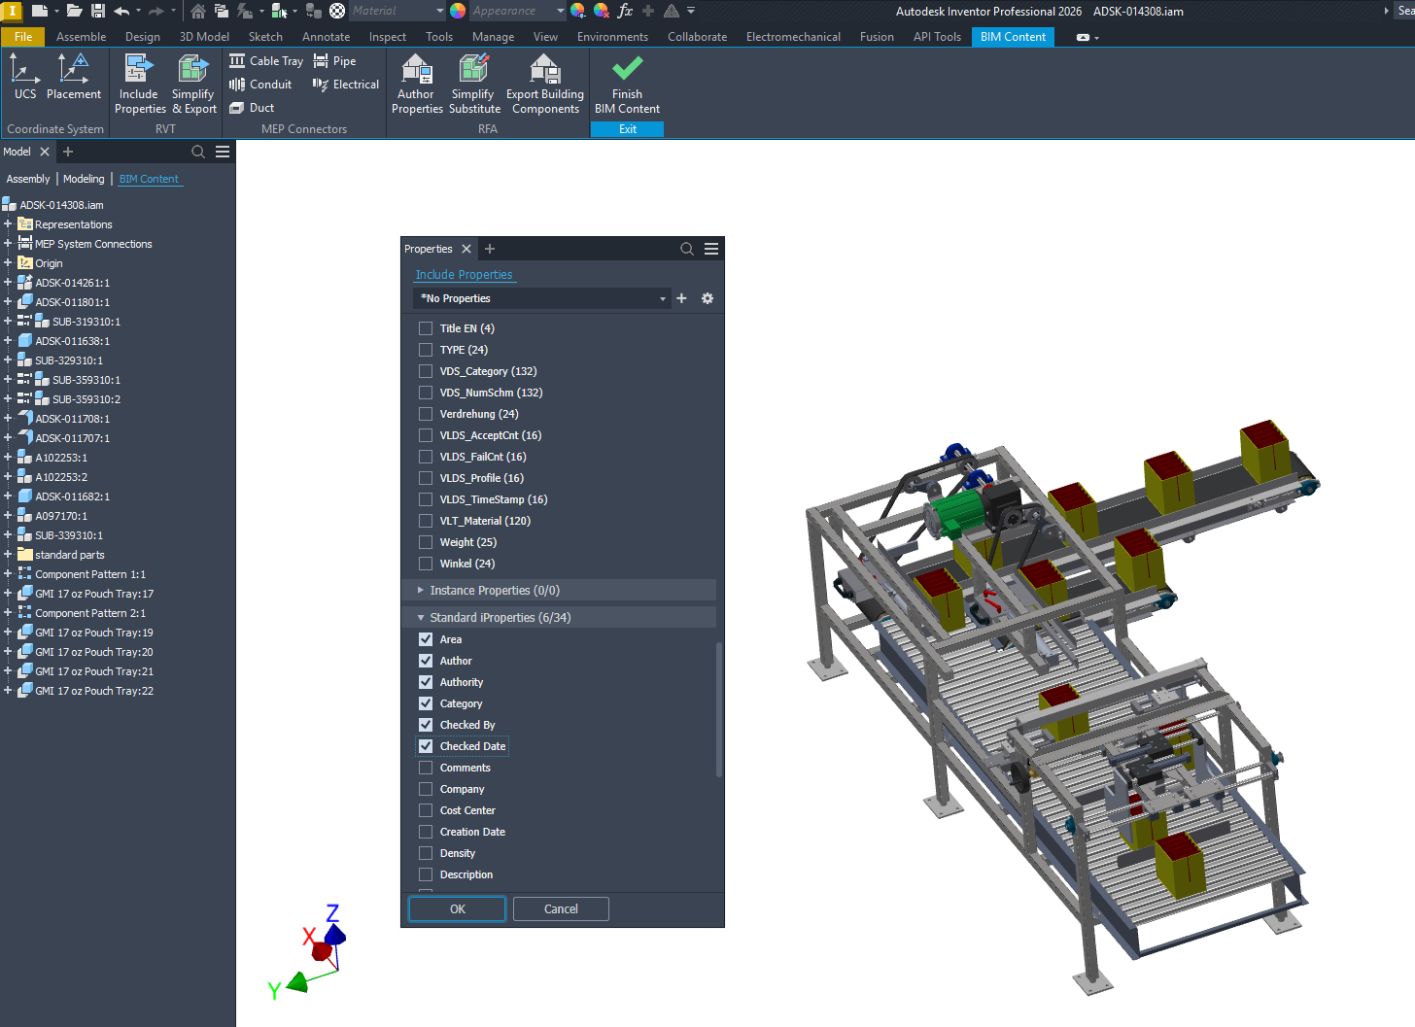This screenshot has width=1415, height=1027.
Task: Open property settings gear icon
Action: [x=707, y=298]
